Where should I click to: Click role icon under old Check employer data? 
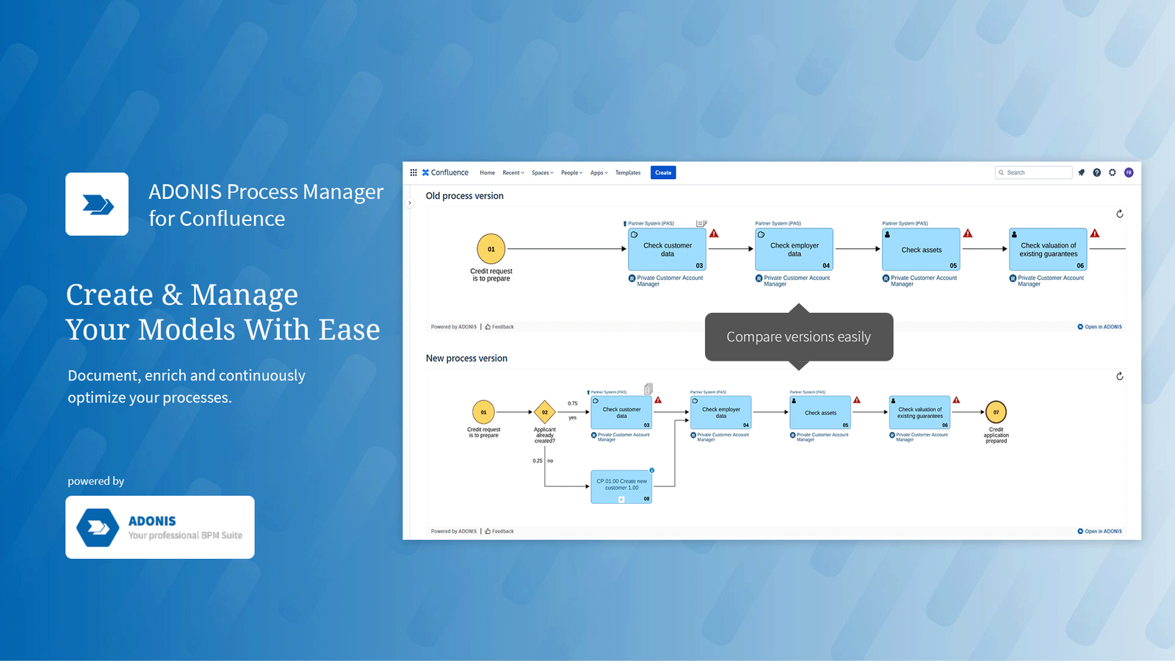[759, 278]
